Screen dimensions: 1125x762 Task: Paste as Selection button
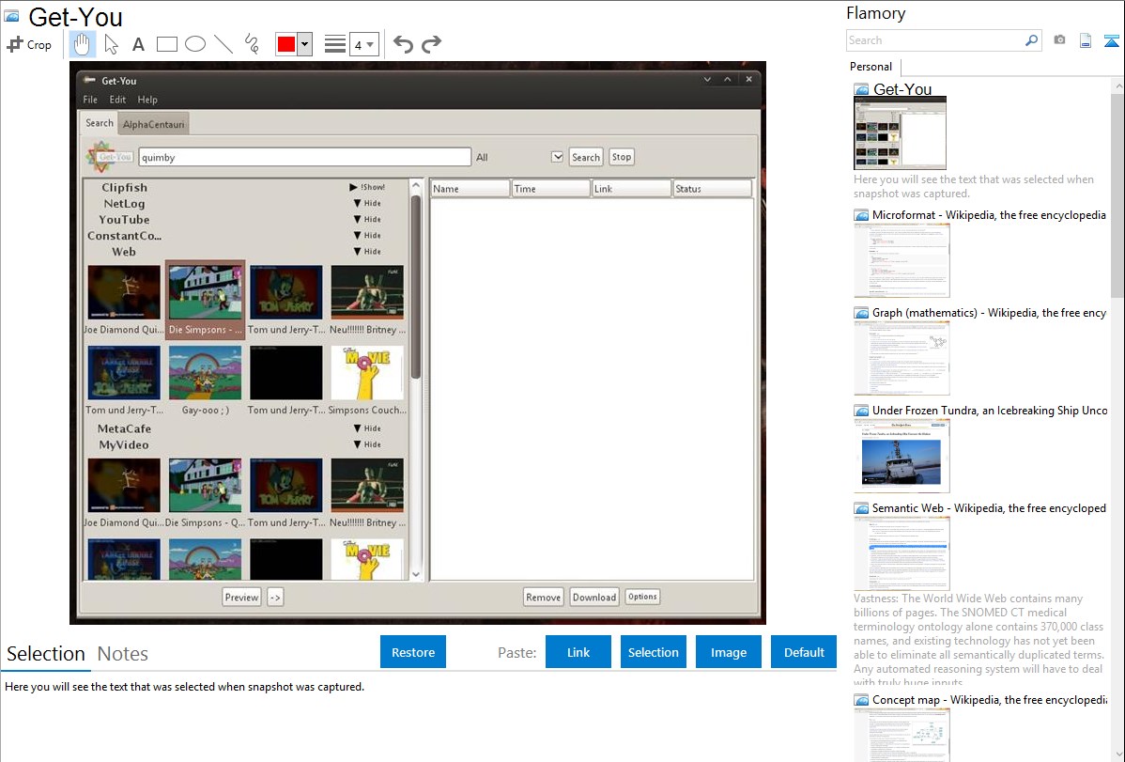(x=653, y=652)
